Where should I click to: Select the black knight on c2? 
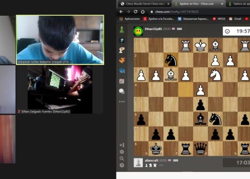pyautogui.click(x=171, y=60)
